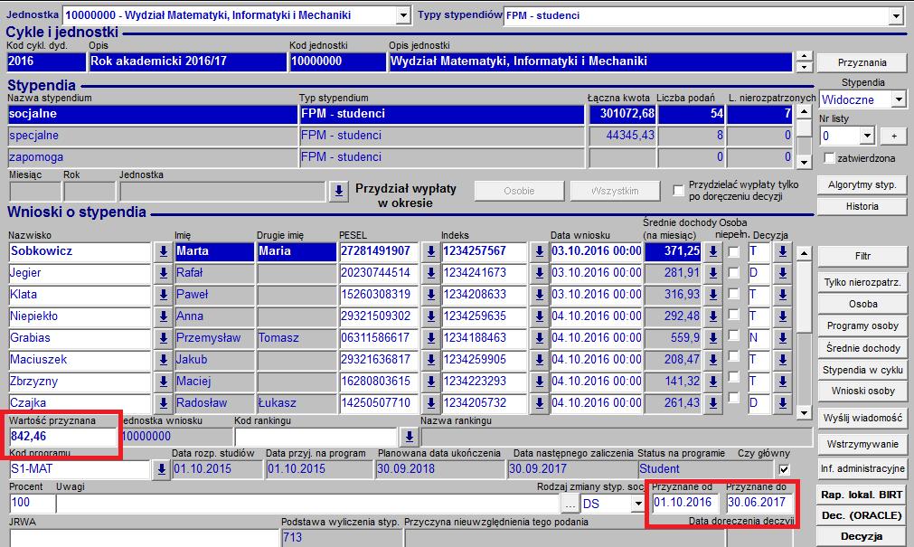The width and height of the screenshot is (914, 547).
Task: Click Przyznane do date field
Action: pos(759,503)
